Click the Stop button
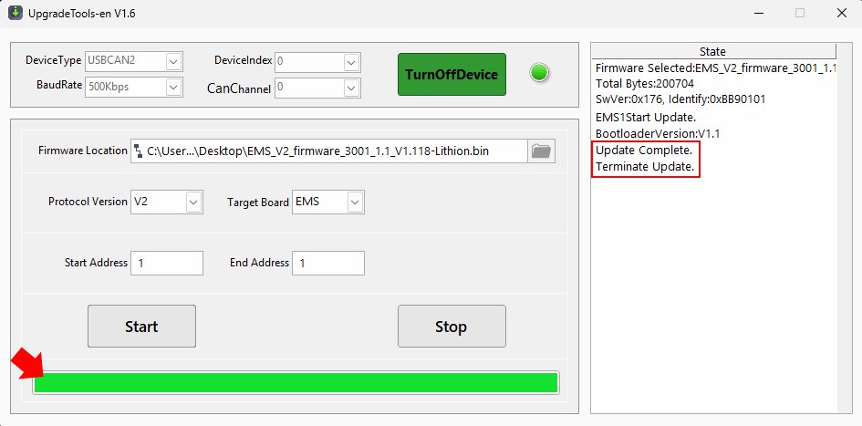 tap(452, 327)
